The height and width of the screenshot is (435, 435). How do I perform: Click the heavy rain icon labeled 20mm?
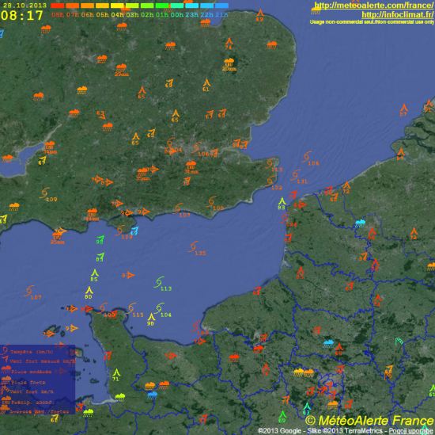click(229, 64)
